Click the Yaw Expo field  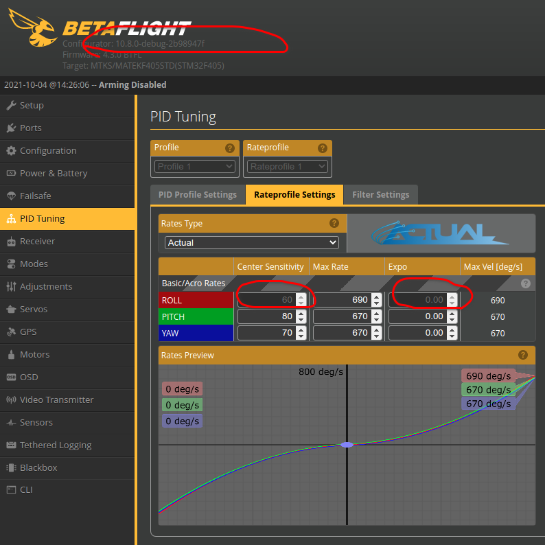pos(423,333)
